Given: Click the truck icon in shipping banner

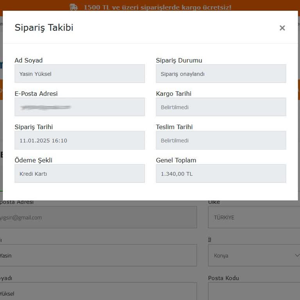Looking at the screenshot, I should [73, 7].
